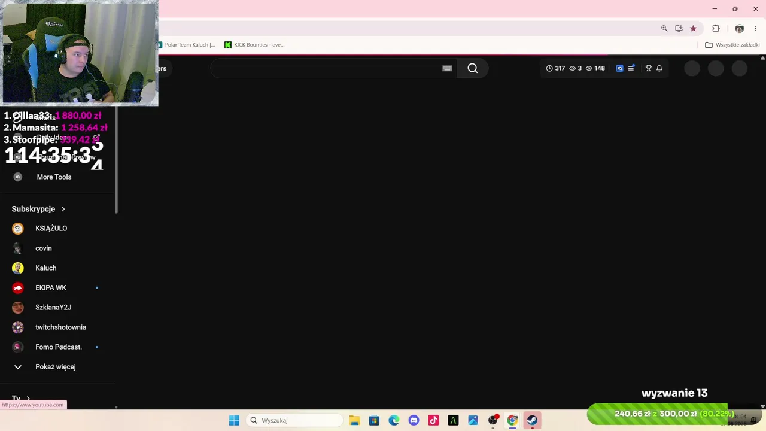This screenshot has height=431, width=766.
Task: Open Chrome extensions puzzle icon
Action: pyautogui.click(x=716, y=28)
